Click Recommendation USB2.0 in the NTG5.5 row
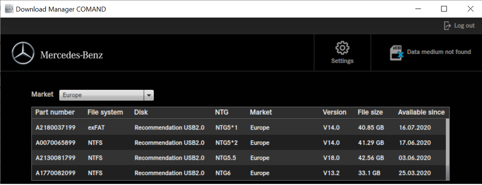 click(169, 158)
